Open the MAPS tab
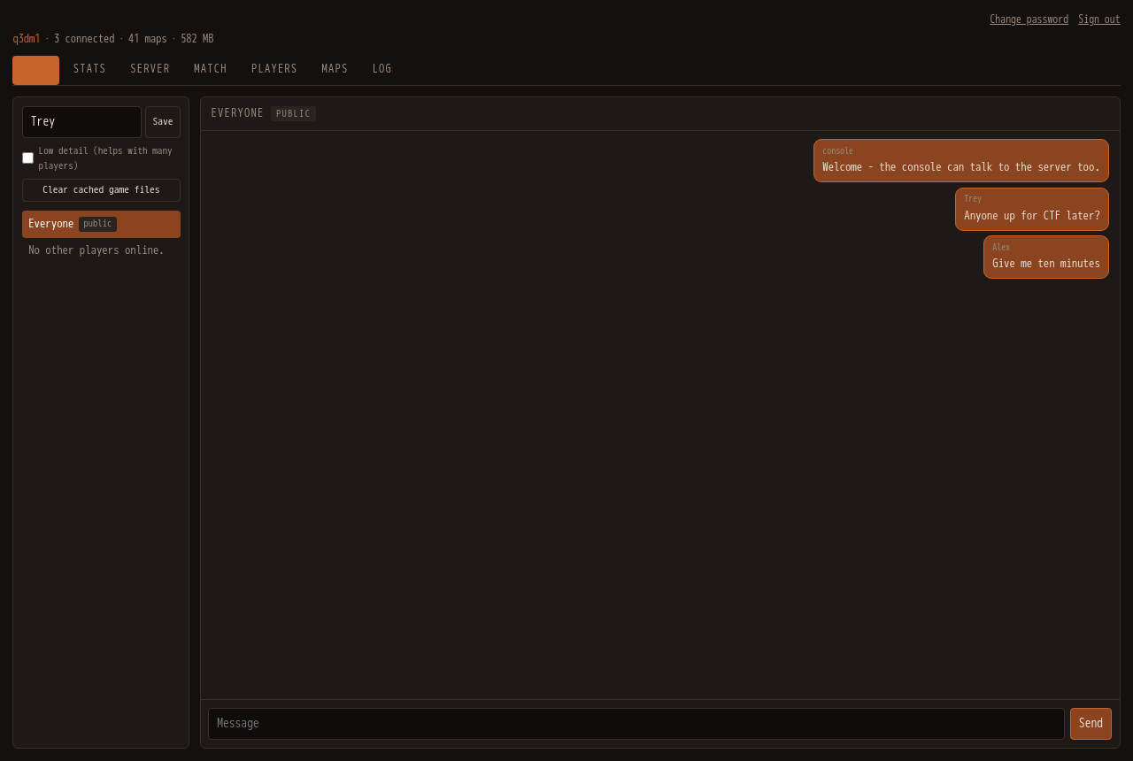Viewport: 1133px width, 761px height. click(335, 70)
